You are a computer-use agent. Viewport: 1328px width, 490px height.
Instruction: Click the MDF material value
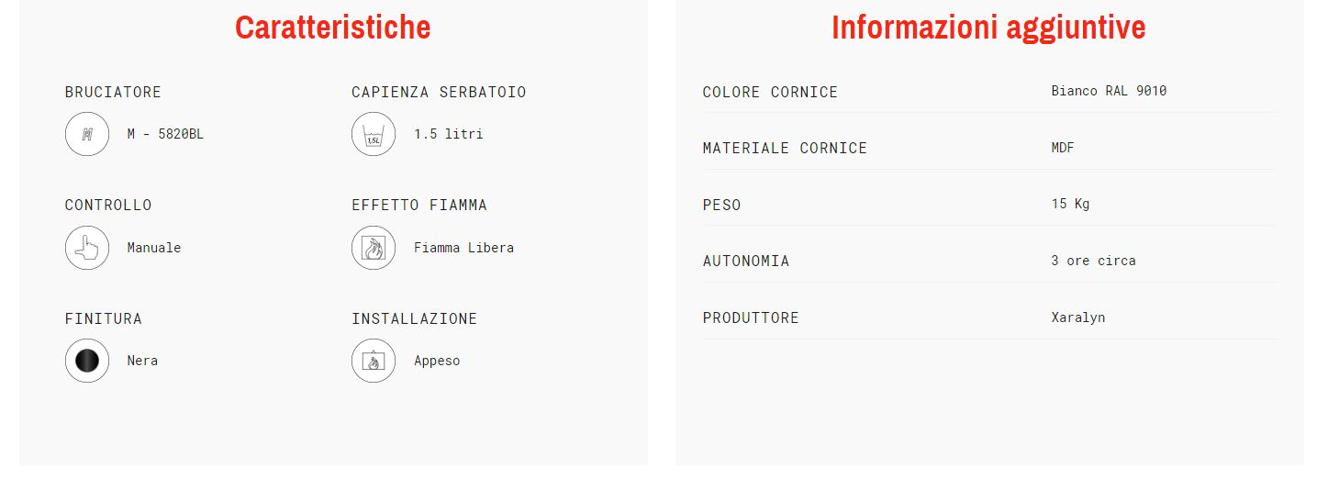coord(1063,148)
